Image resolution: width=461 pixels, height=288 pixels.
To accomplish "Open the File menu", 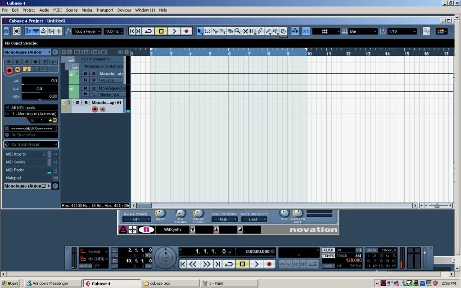I will [x=5, y=10].
